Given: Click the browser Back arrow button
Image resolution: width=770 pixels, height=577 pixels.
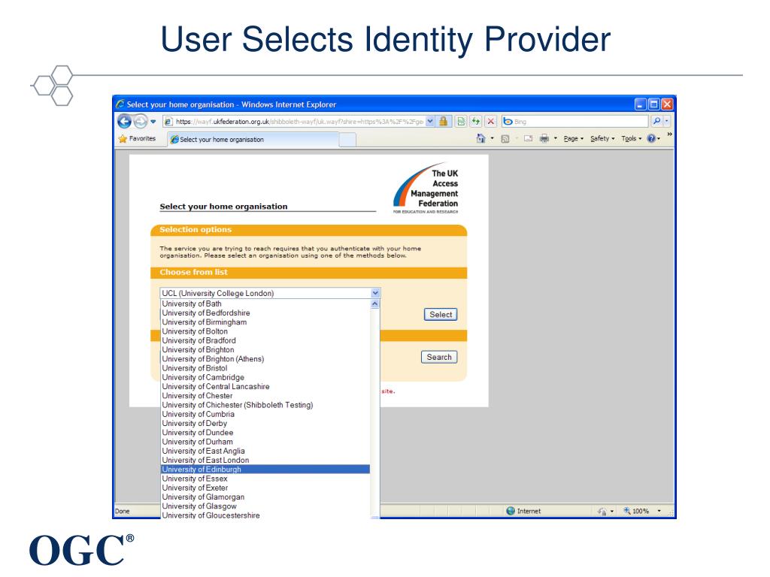Looking at the screenshot, I should [125, 121].
